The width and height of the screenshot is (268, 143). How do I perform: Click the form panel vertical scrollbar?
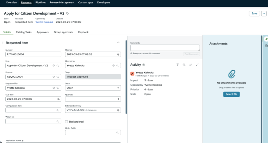pos(126,77)
